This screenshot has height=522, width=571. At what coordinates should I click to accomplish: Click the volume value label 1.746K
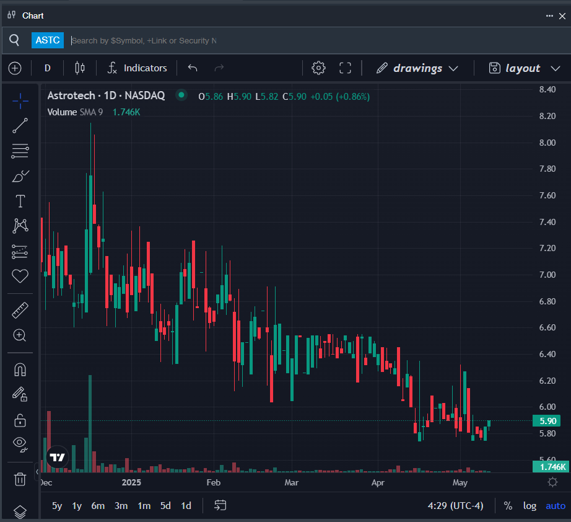click(x=551, y=467)
